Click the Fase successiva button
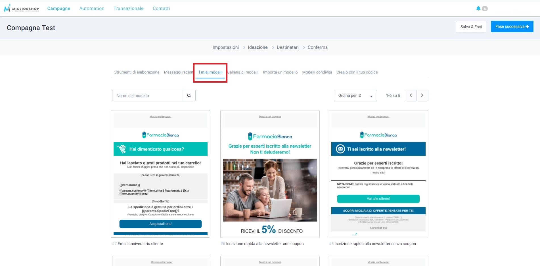This screenshot has width=540, height=266. pos(512,26)
